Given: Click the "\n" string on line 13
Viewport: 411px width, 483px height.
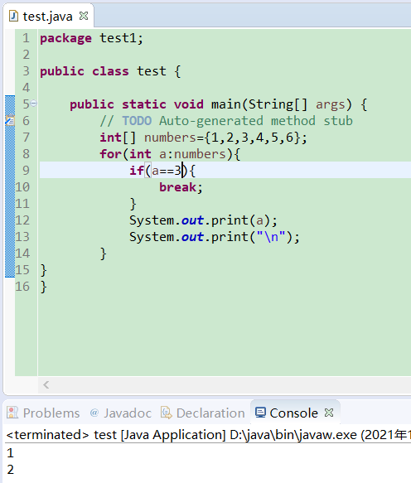Looking at the screenshot, I should (270, 237).
